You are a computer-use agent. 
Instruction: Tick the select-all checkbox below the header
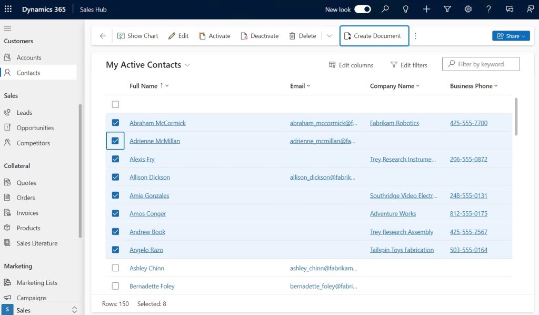point(115,104)
